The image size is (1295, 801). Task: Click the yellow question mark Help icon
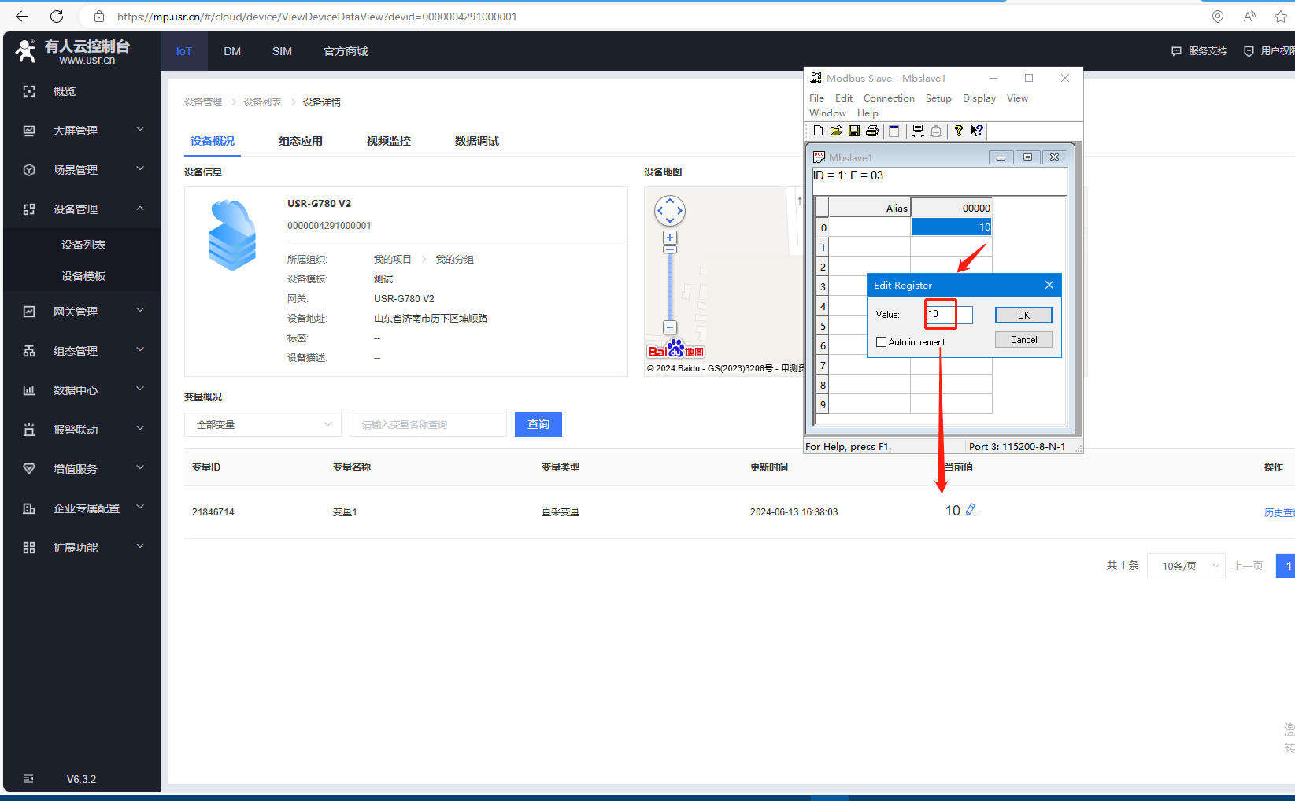tap(958, 131)
